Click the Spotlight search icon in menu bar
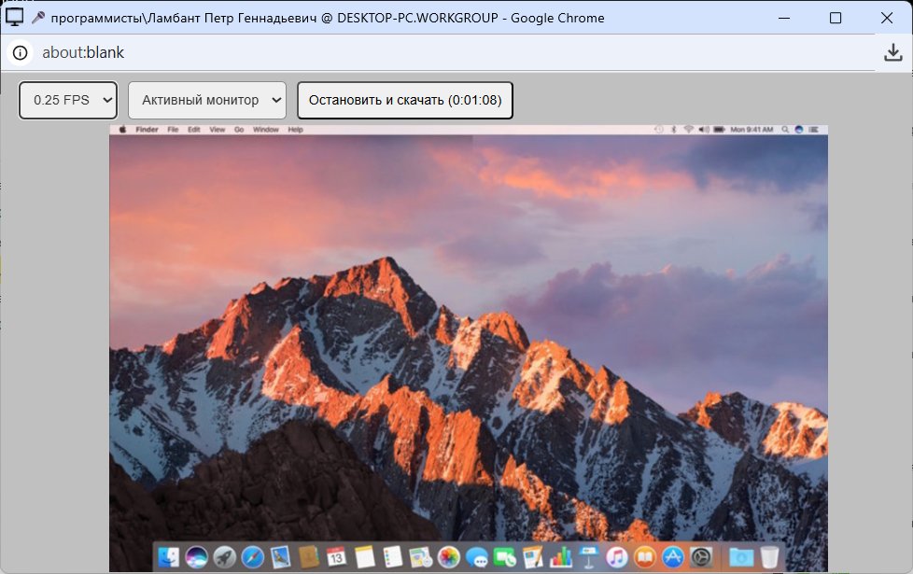The width and height of the screenshot is (913, 574). [785, 130]
